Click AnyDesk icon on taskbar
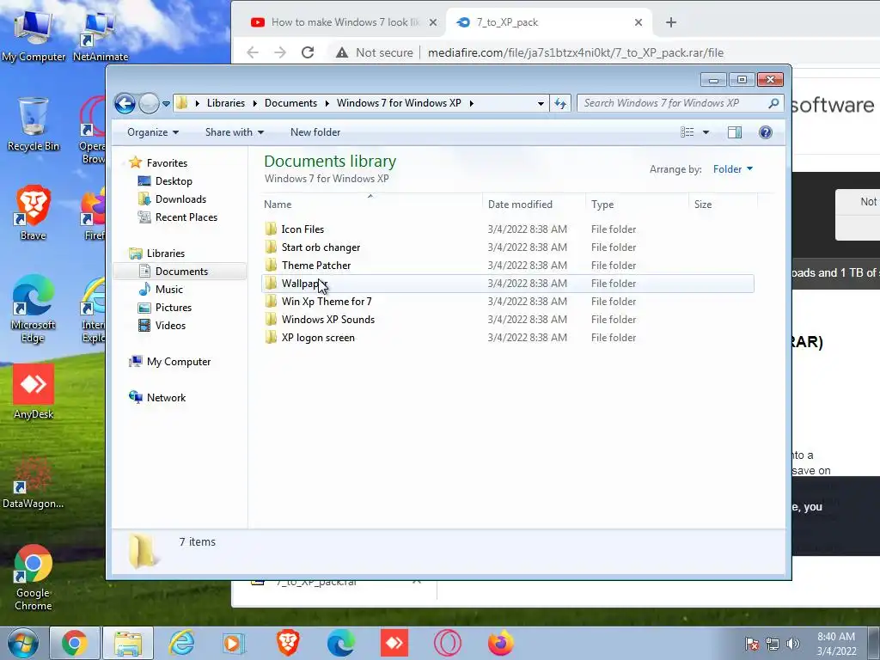This screenshot has width=880, height=660. pyautogui.click(x=394, y=643)
